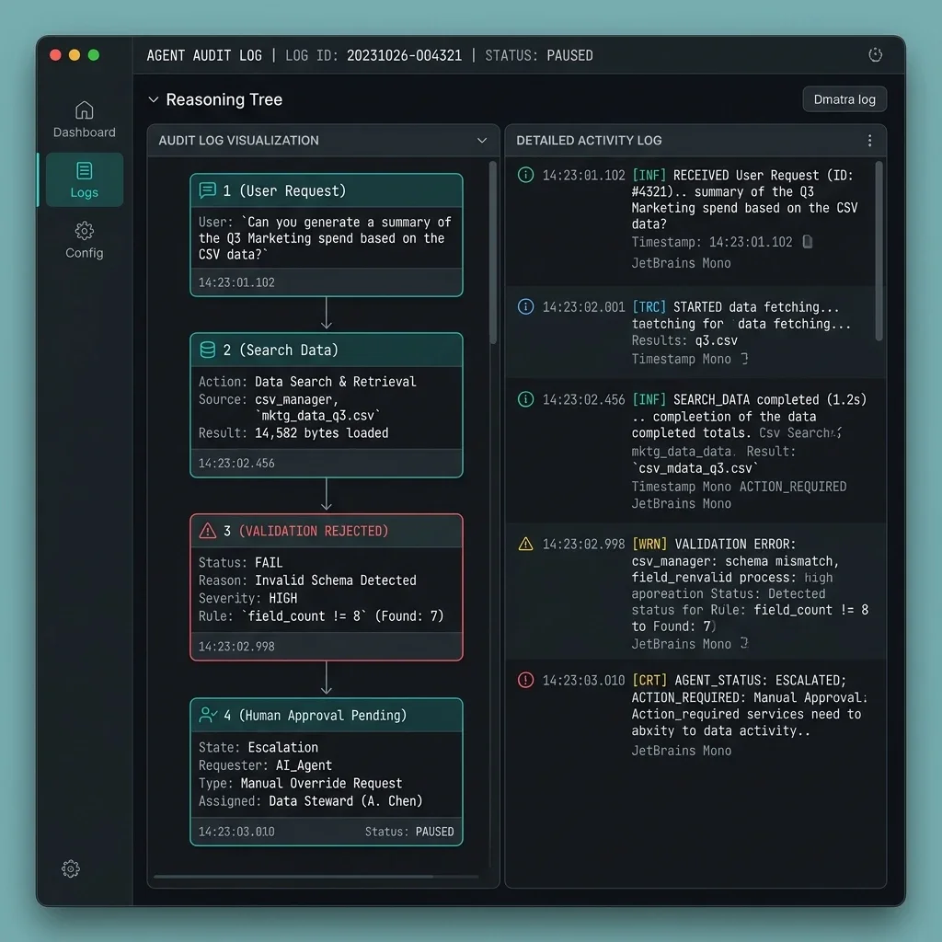Click the [INF] tag on RECEIVED User Request
This screenshot has height=942, width=942.
click(649, 176)
